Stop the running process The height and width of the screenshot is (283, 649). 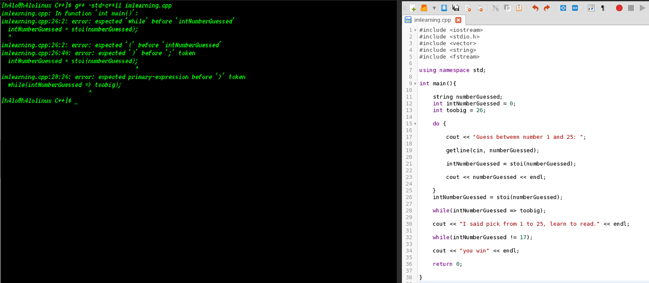[631, 8]
